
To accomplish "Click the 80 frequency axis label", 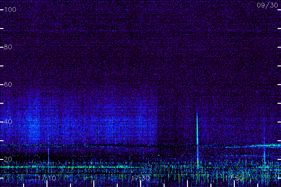I will point(8,47).
